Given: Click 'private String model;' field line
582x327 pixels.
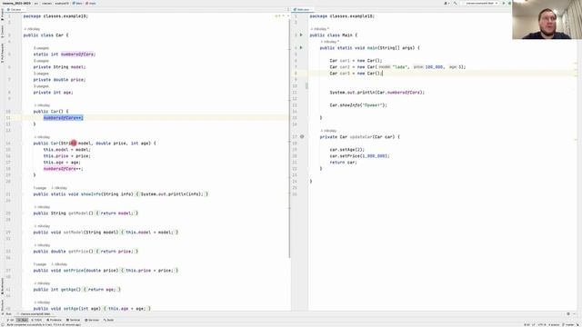Looking at the screenshot, I should (59, 67).
